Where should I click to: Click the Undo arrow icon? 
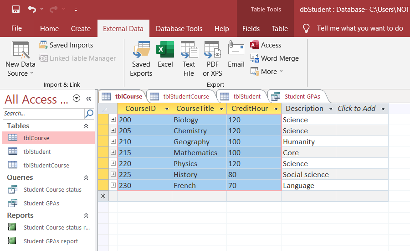[x=32, y=10]
